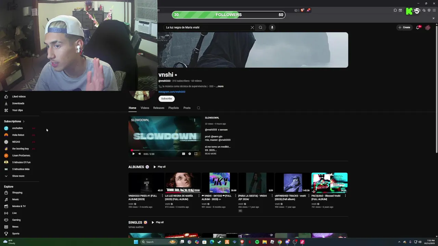
Task: Click into the YouTube search field
Action: click(207, 27)
